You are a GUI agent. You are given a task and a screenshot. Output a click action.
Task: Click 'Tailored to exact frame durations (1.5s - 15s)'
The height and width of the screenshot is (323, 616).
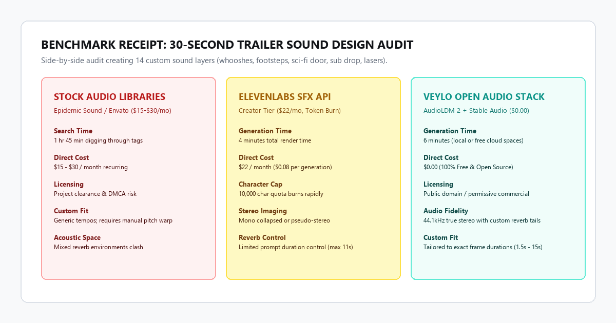pos(483,247)
